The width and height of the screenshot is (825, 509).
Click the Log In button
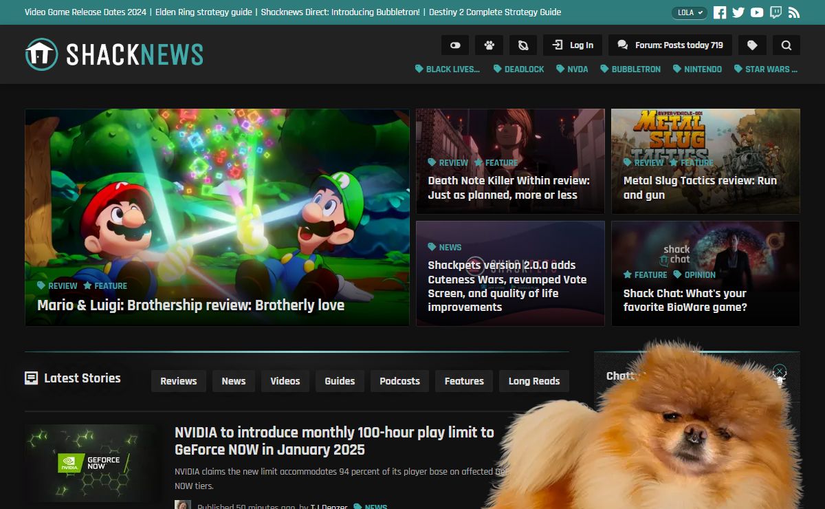pos(573,45)
